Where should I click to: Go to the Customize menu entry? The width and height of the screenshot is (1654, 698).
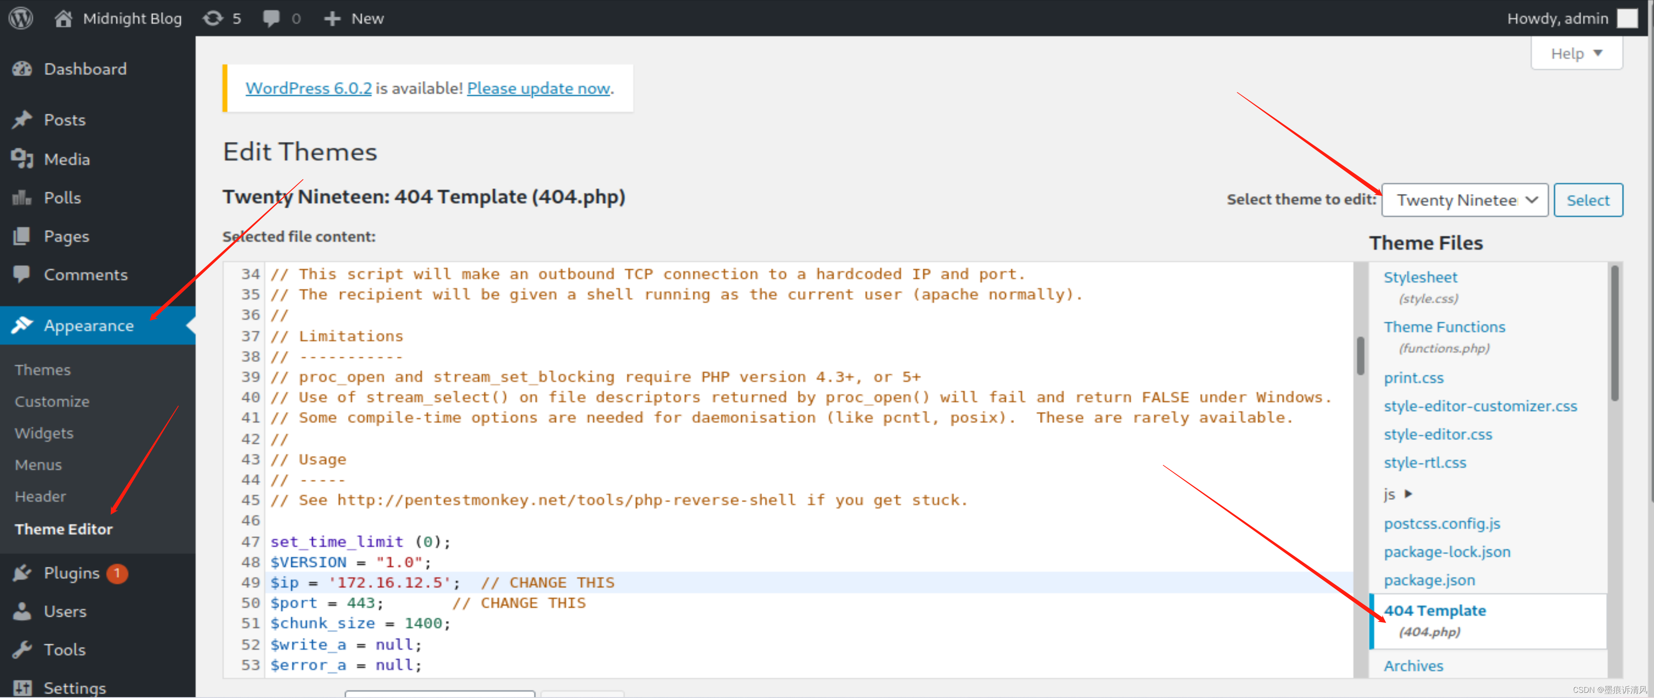[52, 401]
